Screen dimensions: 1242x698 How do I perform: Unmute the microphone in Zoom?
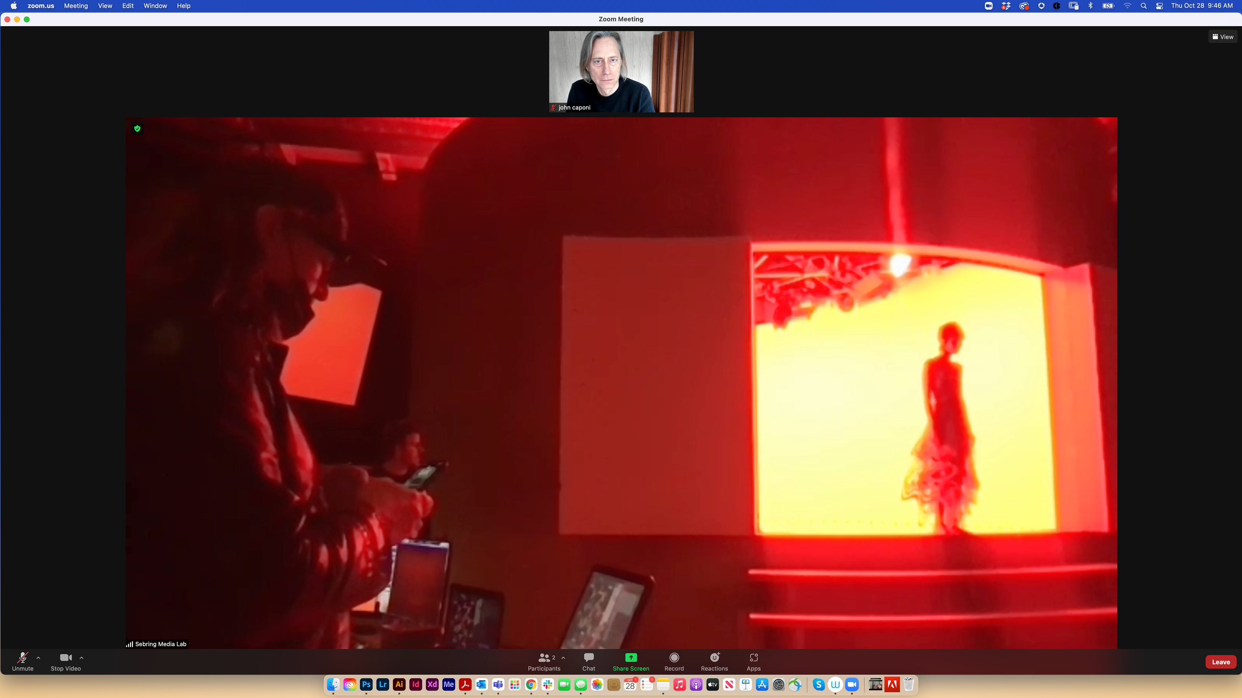tap(23, 661)
